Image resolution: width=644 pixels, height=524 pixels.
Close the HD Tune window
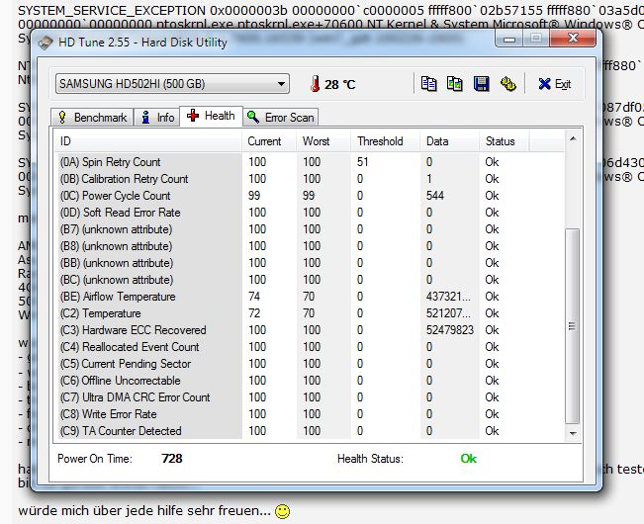pyautogui.click(x=573, y=39)
